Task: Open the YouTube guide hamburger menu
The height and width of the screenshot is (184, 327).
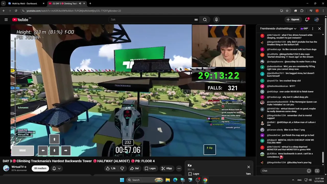Action: [6, 19]
